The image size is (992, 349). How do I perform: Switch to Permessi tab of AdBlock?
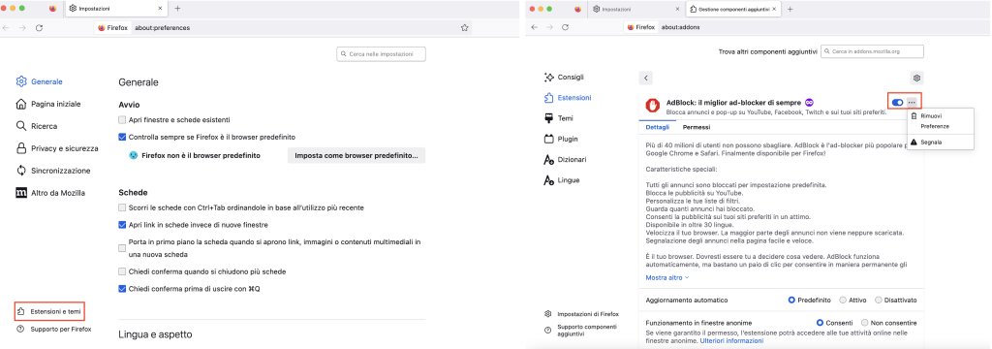click(696, 127)
